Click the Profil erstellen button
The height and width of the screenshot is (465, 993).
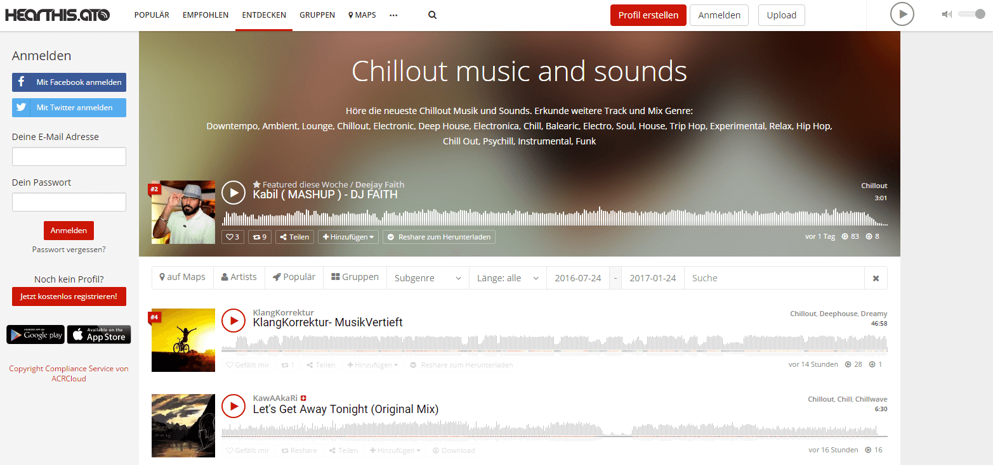[648, 15]
